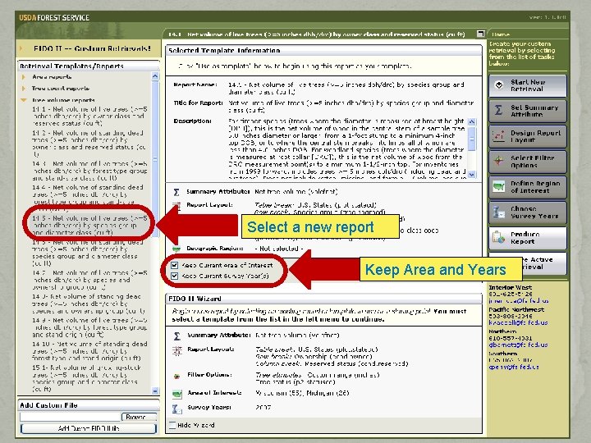591x443 pixels.
Task: Open Define Region of Interest task
Action: click(x=527, y=187)
